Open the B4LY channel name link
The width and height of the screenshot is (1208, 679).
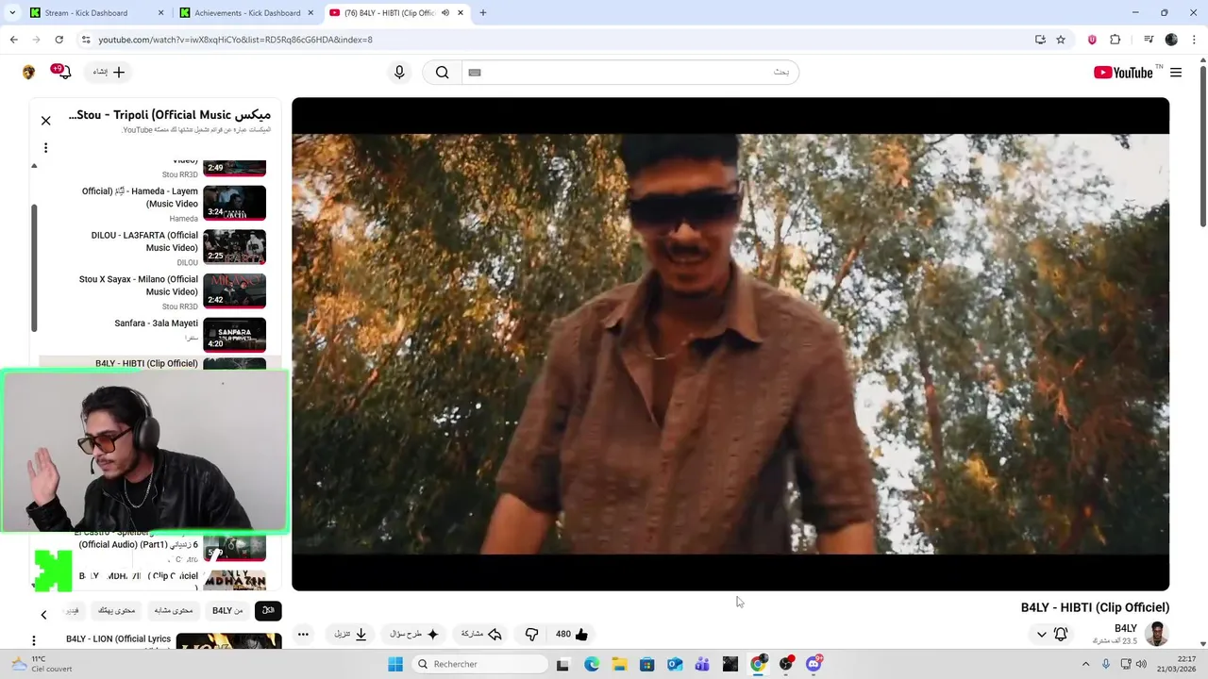click(1125, 628)
